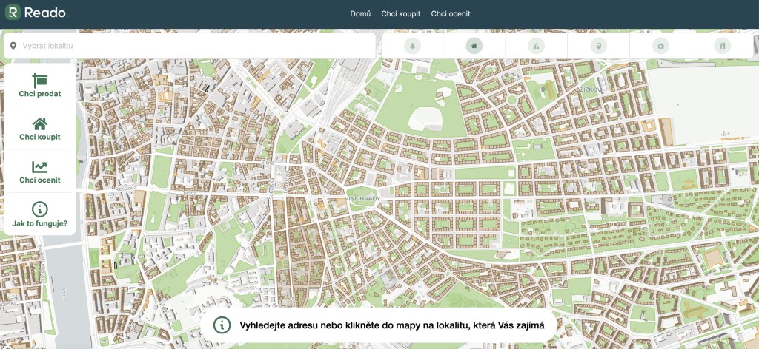Screen dimensions: 759x349
Task: Toggle the fork and knife restaurants filter
Action: pyautogui.click(x=723, y=46)
